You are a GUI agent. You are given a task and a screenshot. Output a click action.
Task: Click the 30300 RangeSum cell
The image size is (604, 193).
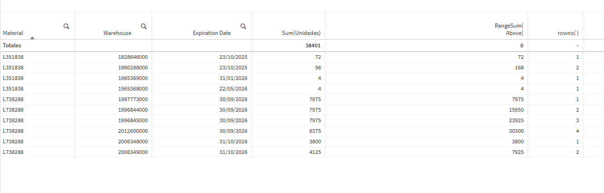pyautogui.click(x=516, y=131)
